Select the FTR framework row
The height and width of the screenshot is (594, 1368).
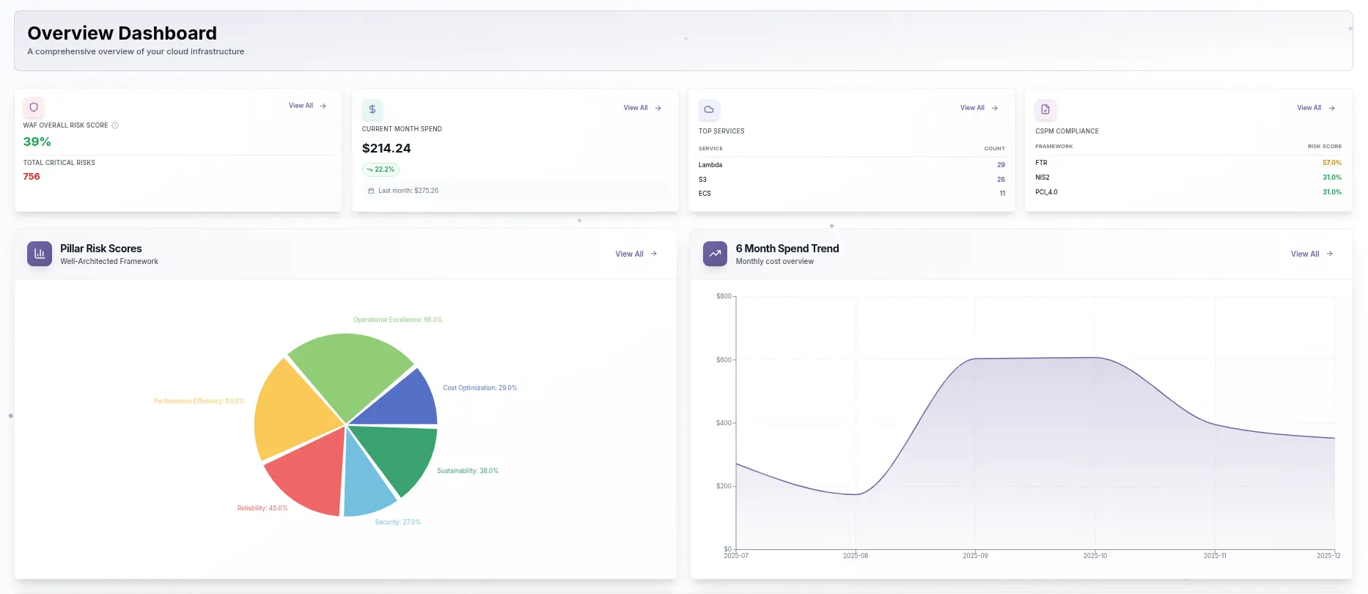[1188, 163]
